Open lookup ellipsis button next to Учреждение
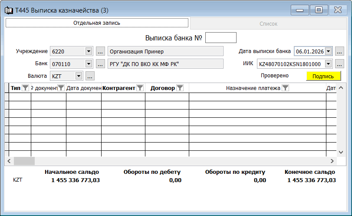 100,51
